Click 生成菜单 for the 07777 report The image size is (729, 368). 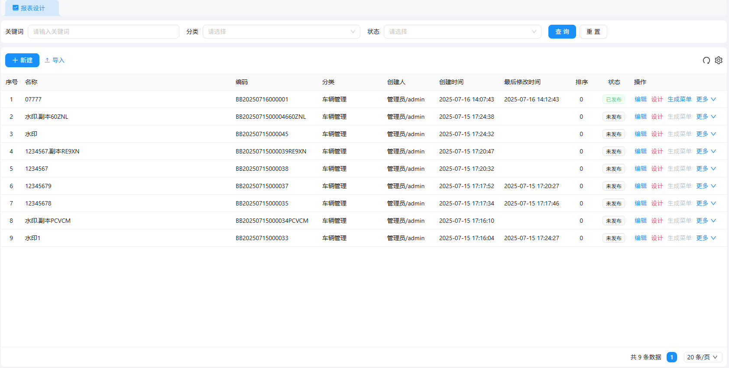(679, 99)
